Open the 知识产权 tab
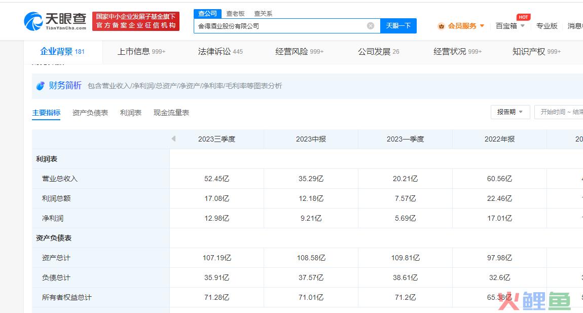Viewport: 583px width, 313px height. (536, 52)
